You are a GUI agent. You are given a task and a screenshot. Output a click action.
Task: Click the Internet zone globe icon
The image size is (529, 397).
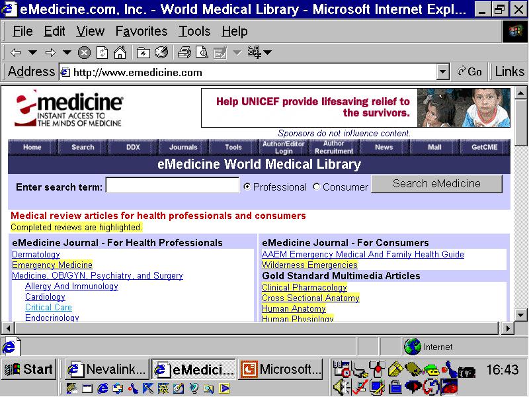[x=412, y=347]
